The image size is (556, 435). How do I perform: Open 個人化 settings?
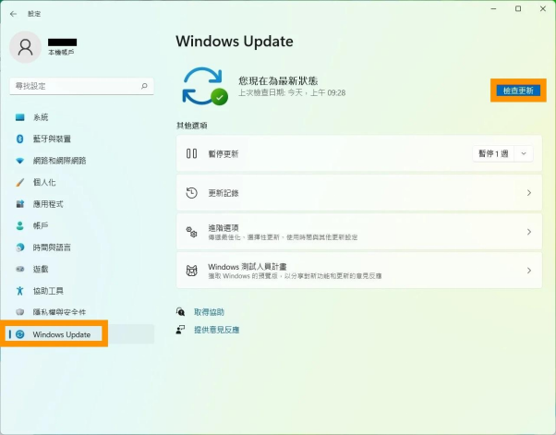tap(82, 182)
